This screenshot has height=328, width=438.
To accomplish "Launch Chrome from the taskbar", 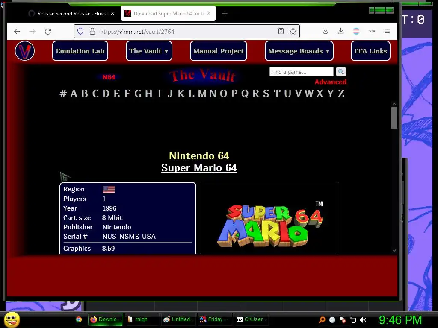I will pos(79,319).
